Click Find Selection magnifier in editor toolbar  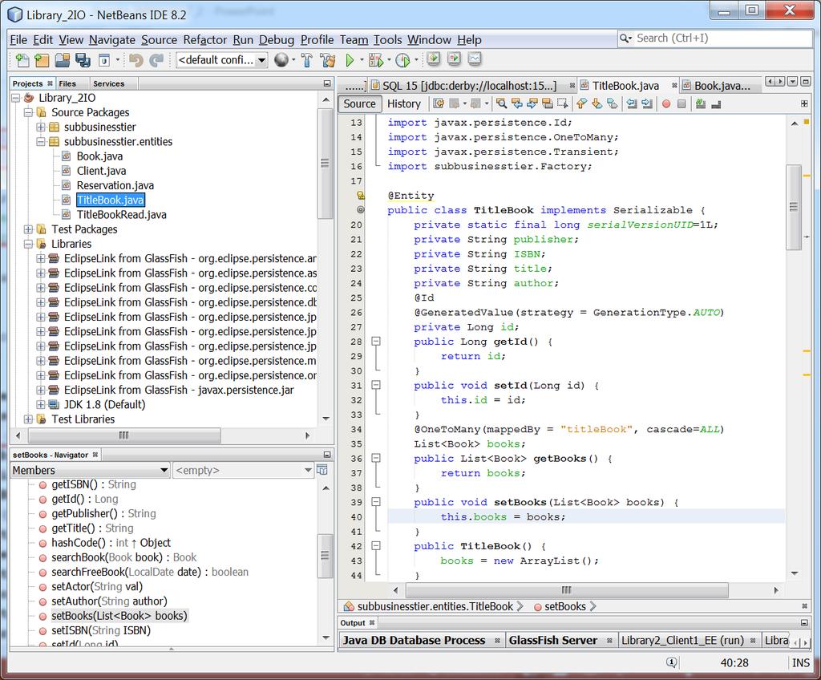point(502,103)
